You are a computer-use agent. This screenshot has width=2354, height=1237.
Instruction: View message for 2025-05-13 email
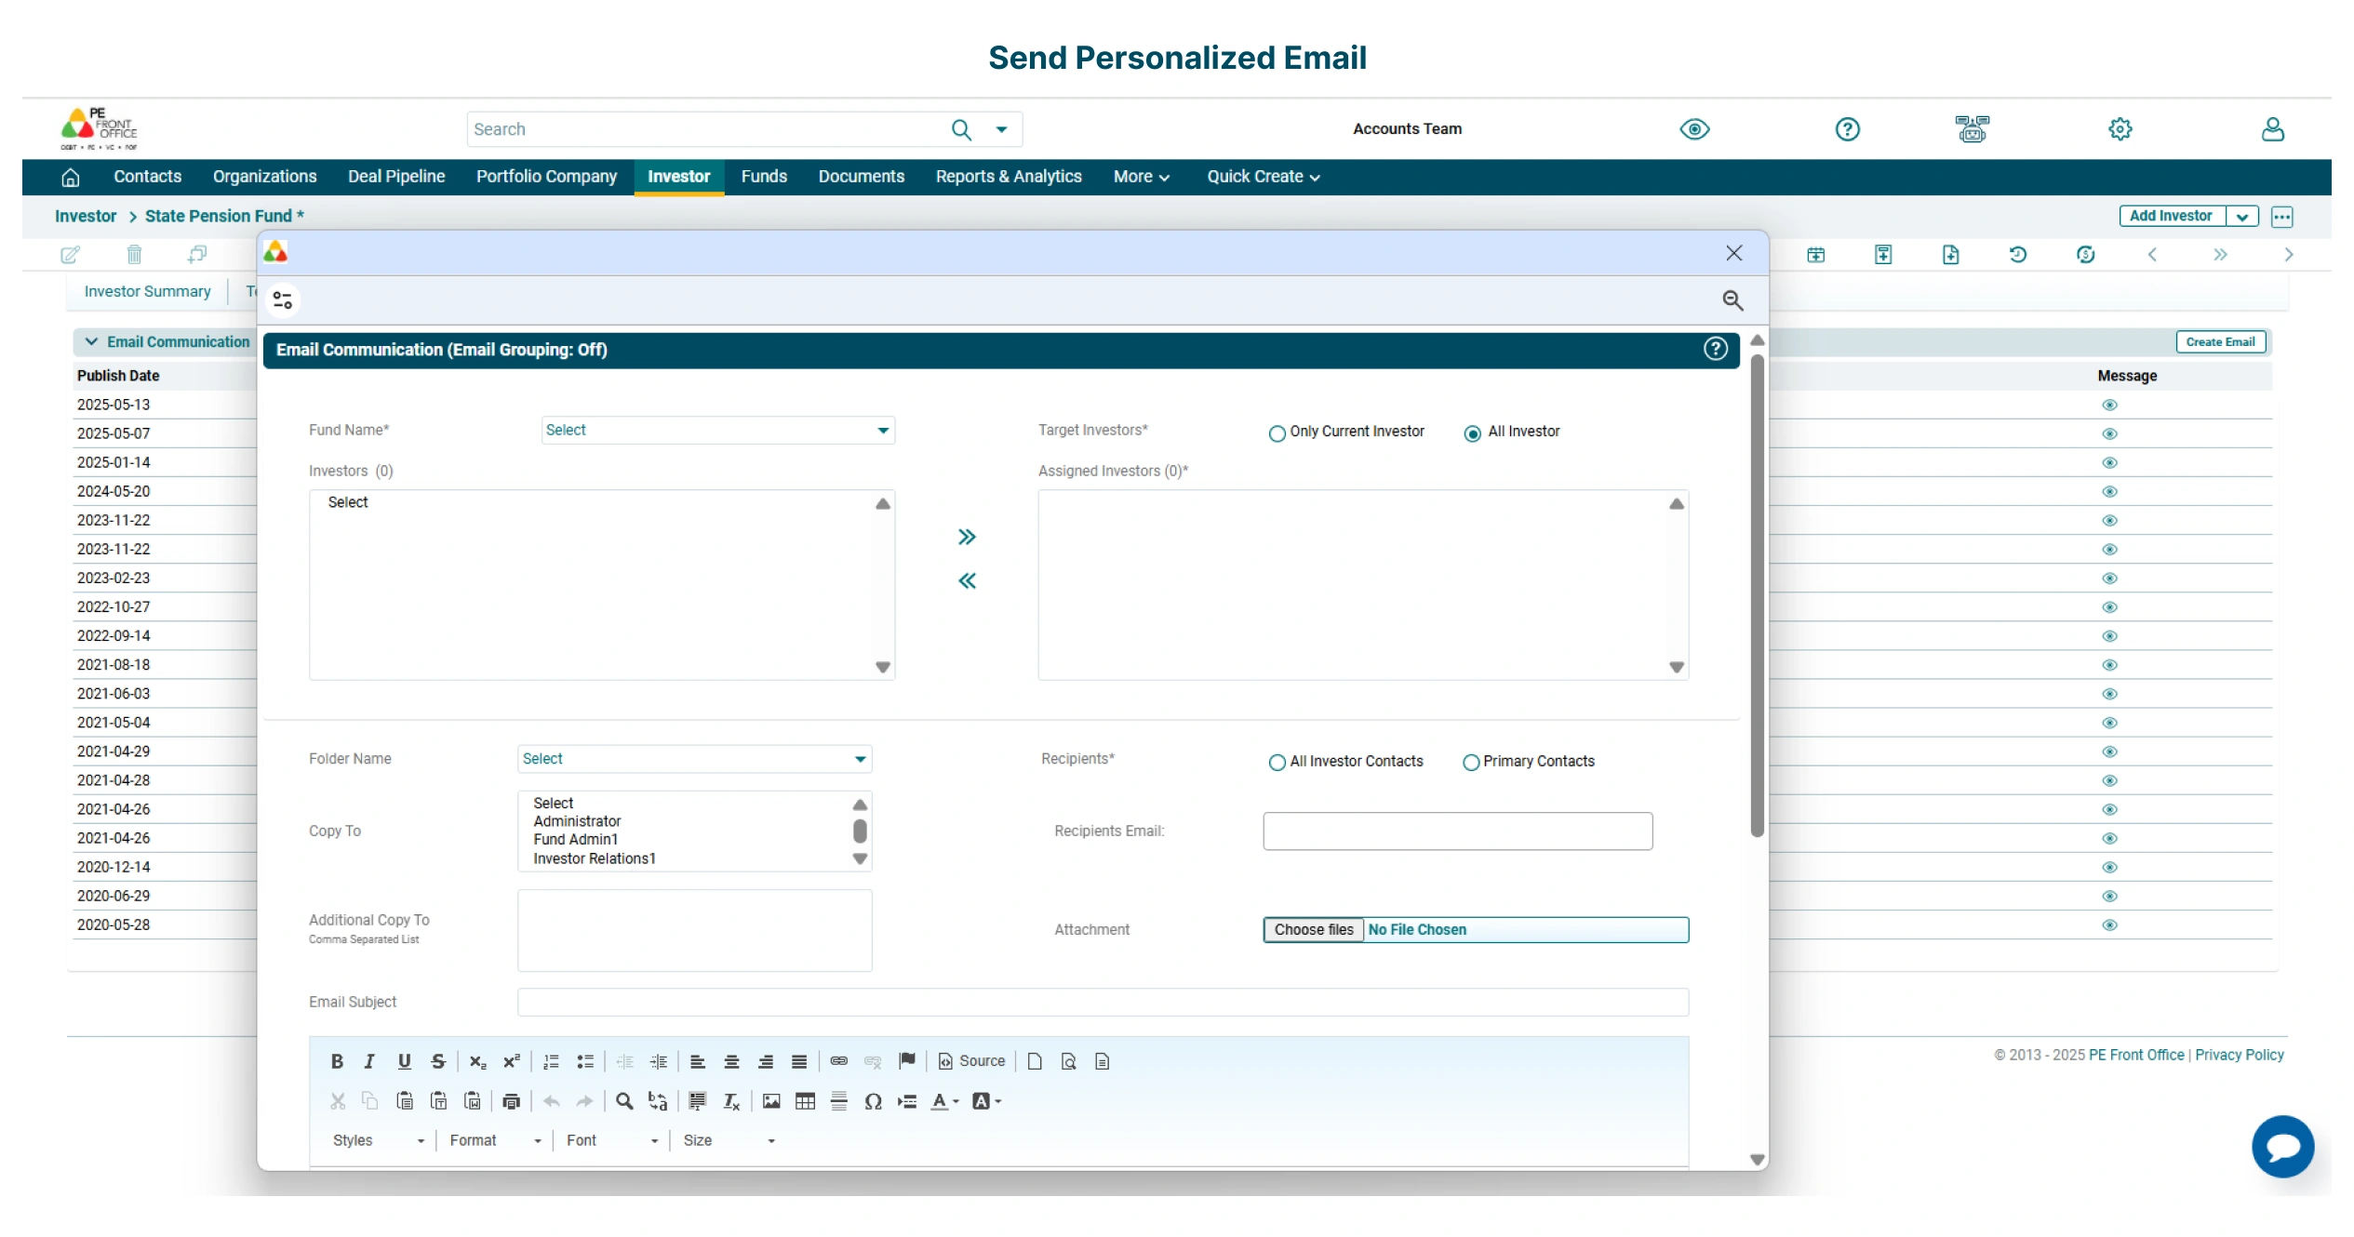coord(2109,405)
